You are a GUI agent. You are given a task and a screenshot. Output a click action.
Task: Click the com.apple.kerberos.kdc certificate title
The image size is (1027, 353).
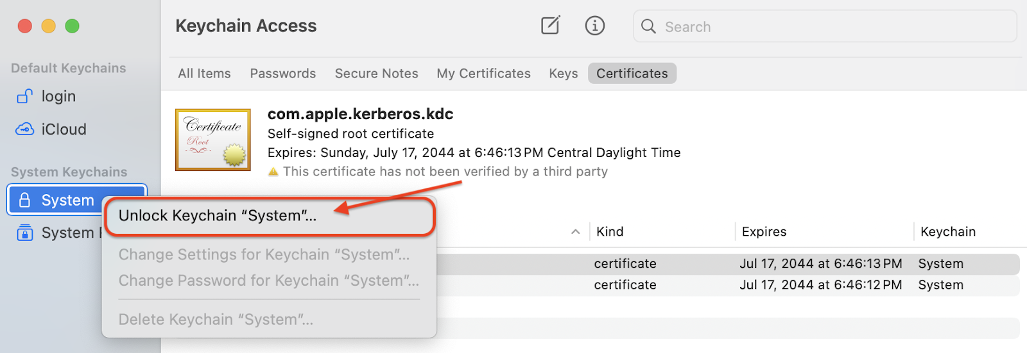(x=360, y=114)
